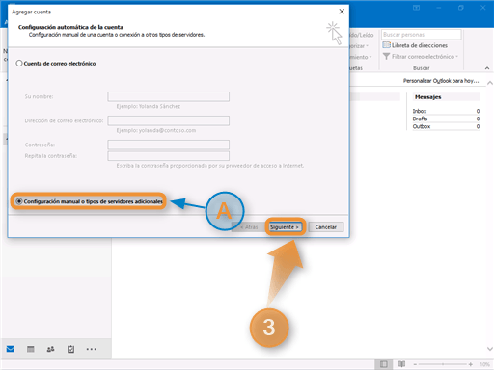Open the Filtrar correo electrónico dropdown
This screenshot has height=370, width=494.
pyautogui.click(x=421, y=57)
